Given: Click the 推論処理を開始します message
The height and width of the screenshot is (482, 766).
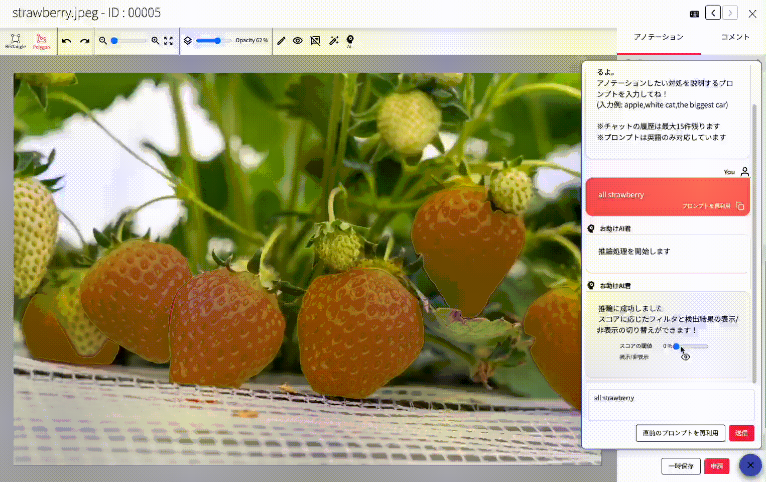Looking at the screenshot, I should 668,254.
